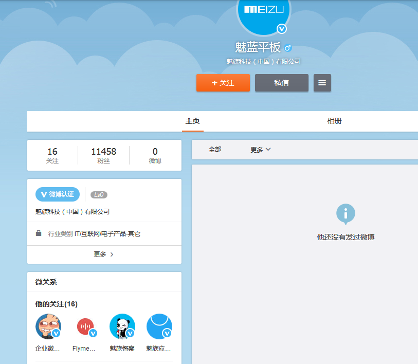Click the 企业微博 avatar in 他的关注
Screen dimensions: 418x364
[48, 326]
